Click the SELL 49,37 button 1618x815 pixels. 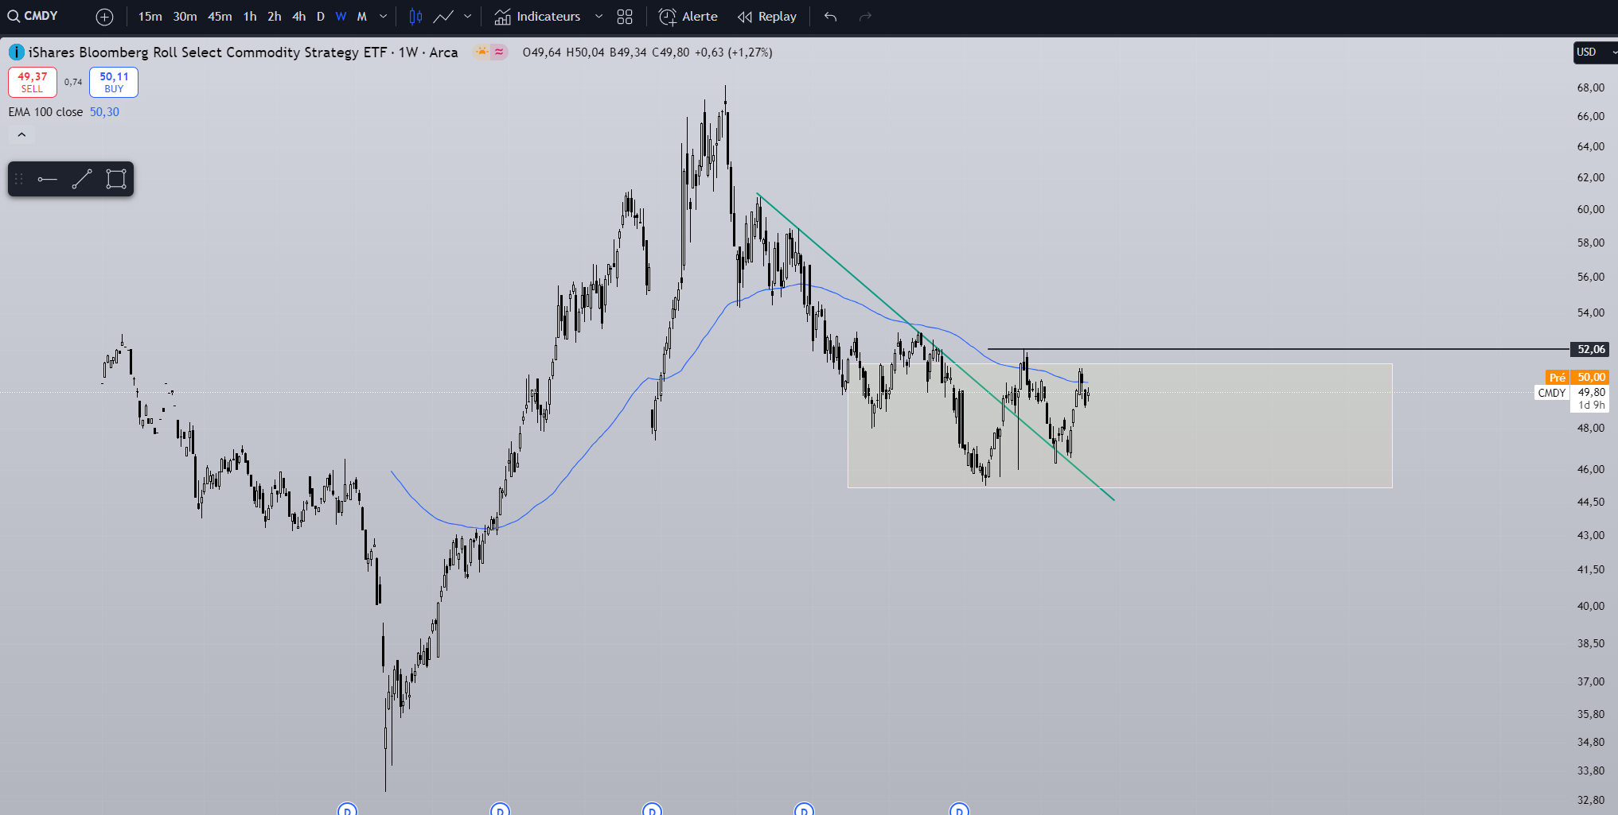(x=33, y=82)
